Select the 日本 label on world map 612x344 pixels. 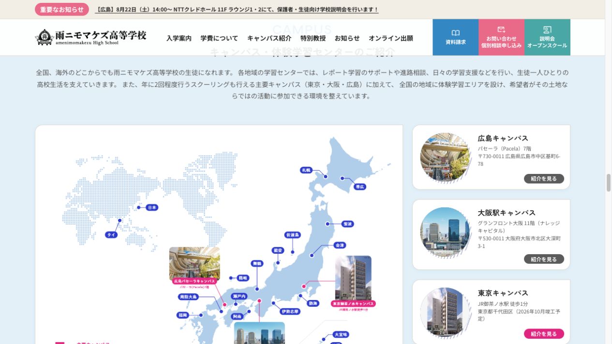[152, 207]
